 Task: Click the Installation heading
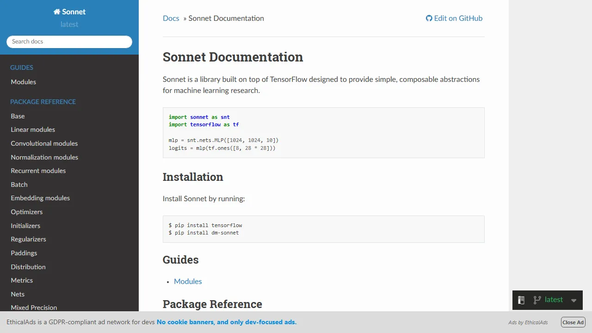[193, 177]
